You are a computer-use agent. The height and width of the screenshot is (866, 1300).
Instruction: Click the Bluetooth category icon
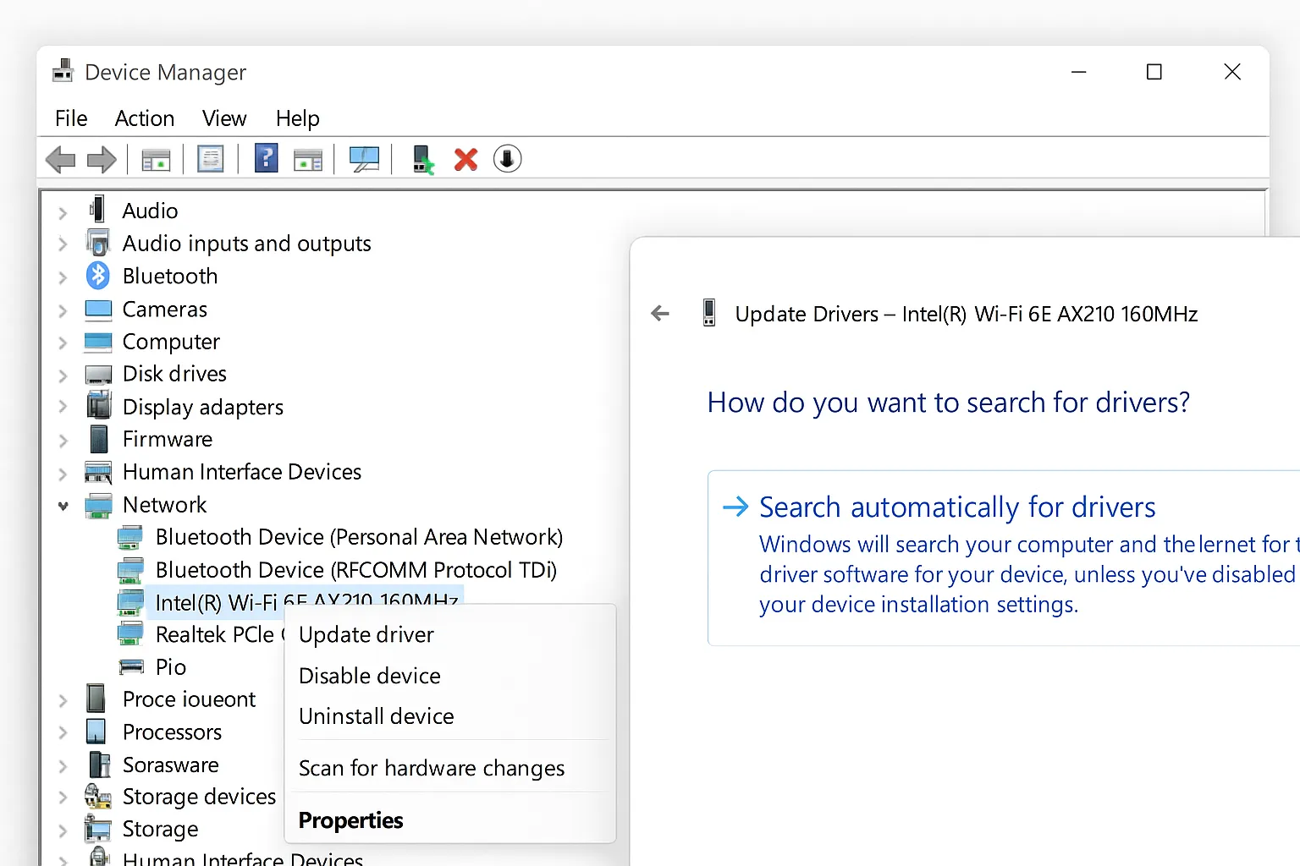click(x=98, y=276)
